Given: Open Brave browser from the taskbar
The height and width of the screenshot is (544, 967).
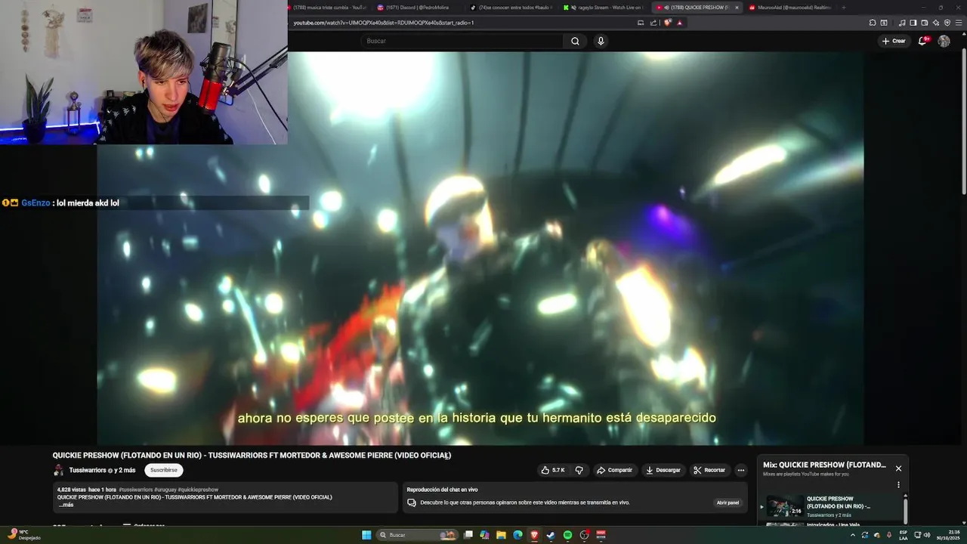Looking at the screenshot, I should pos(534,535).
